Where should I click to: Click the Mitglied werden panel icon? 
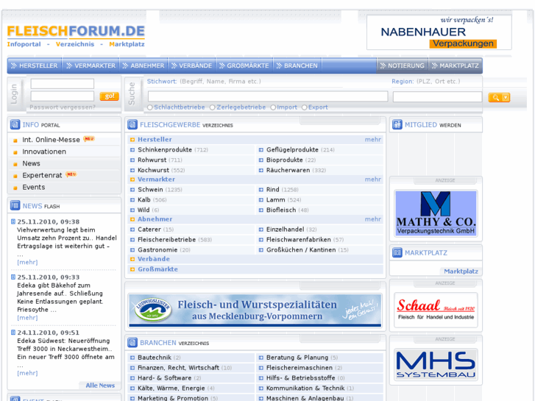[397, 124]
